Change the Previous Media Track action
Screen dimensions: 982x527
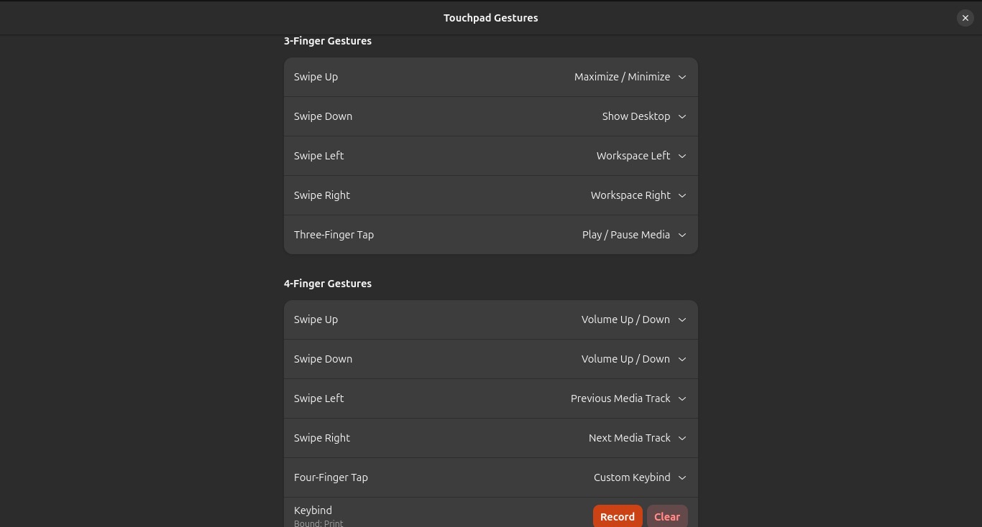click(628, 398)
